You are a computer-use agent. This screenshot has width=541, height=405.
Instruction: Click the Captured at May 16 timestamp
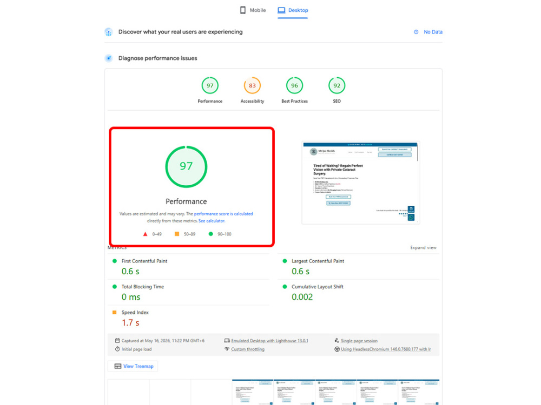[x=163, y=341]
